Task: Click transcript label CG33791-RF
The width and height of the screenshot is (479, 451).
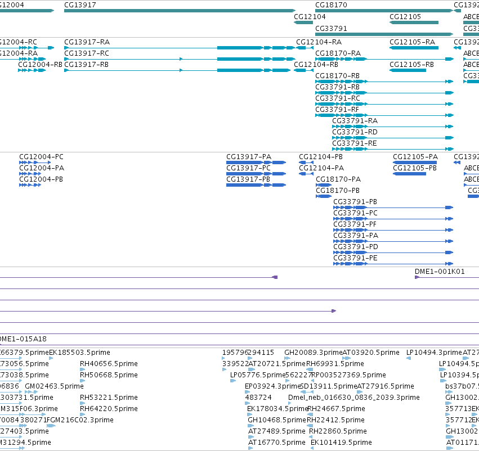Action: tap(337, 110)
